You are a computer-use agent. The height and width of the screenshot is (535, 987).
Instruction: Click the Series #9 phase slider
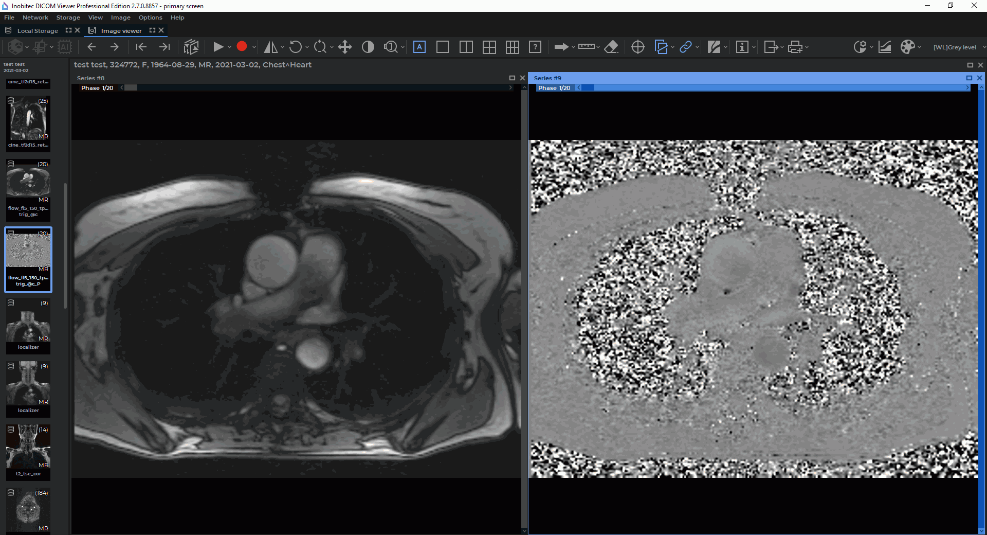pyautogui.click(x=773, y=87)
